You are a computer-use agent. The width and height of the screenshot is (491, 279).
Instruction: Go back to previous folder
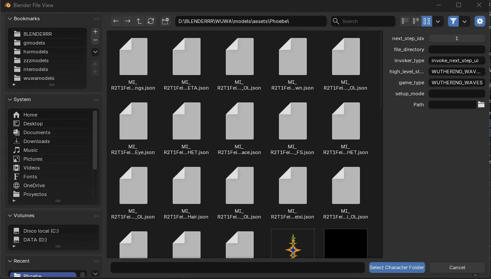point(116,21)
